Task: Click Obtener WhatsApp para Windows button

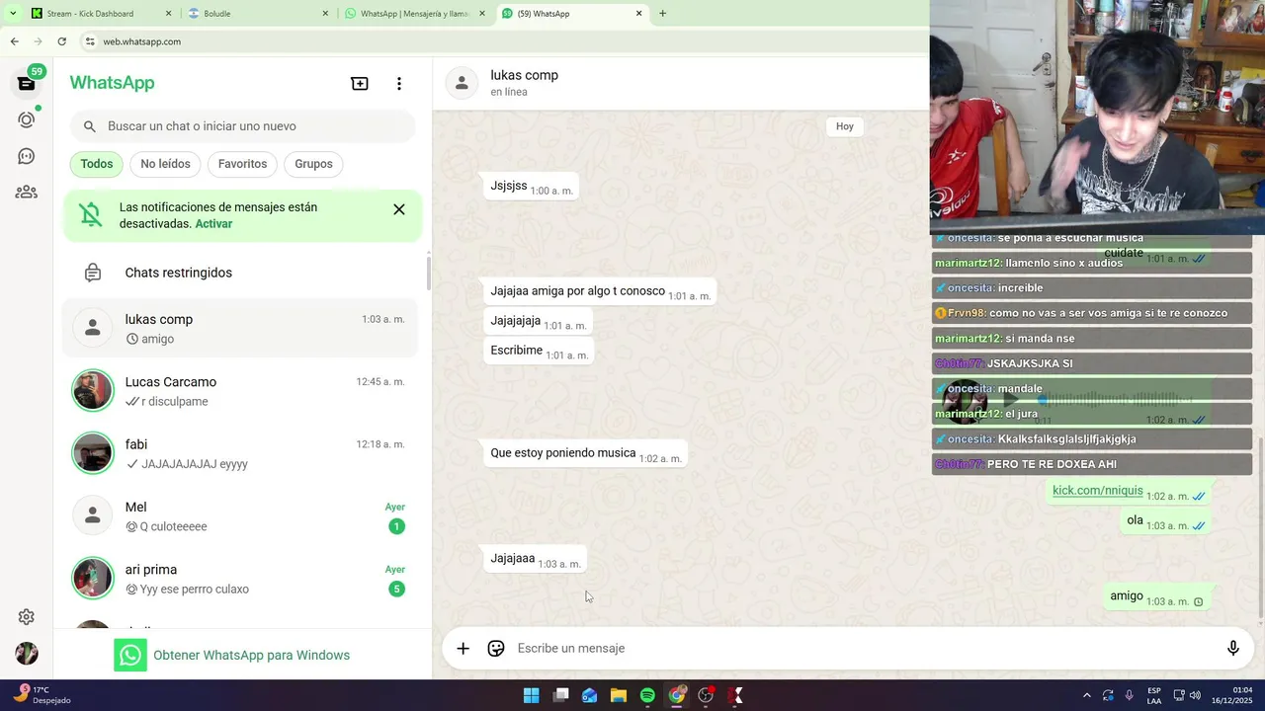Action: click(x=232, y=655)
